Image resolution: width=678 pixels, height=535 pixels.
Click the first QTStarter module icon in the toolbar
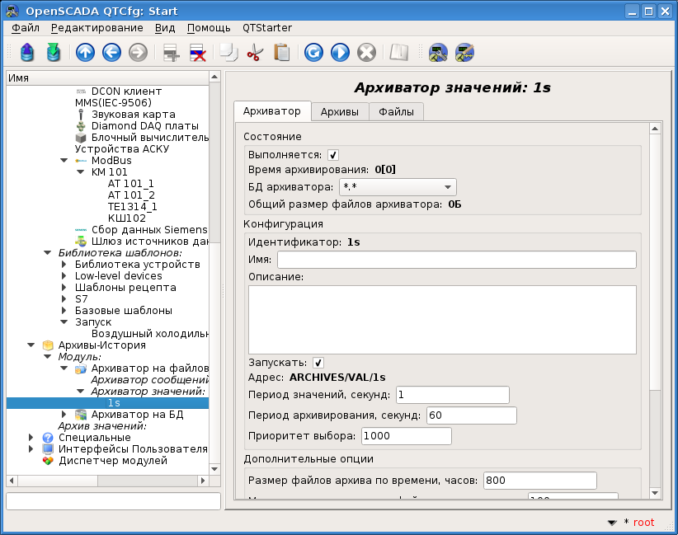438,53
